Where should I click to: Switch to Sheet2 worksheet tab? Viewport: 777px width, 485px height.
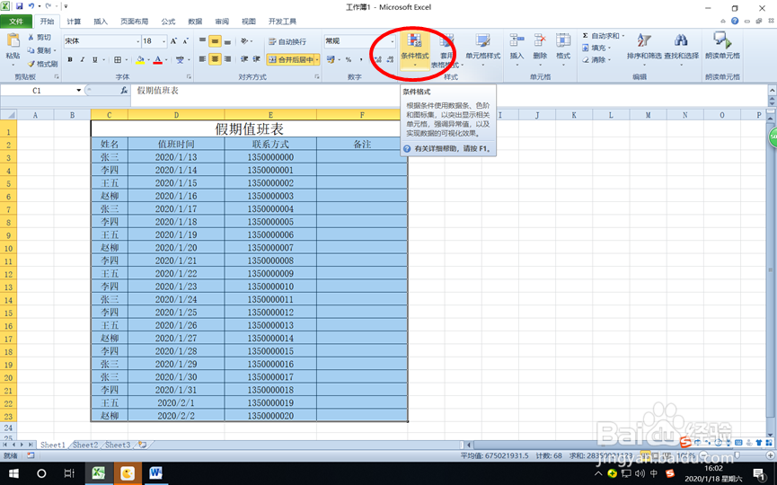pyautogui.click(x=85, y=445)
